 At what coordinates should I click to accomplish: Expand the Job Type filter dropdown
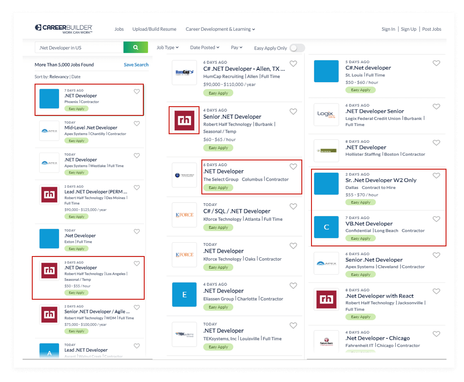[x=167, y=47]
